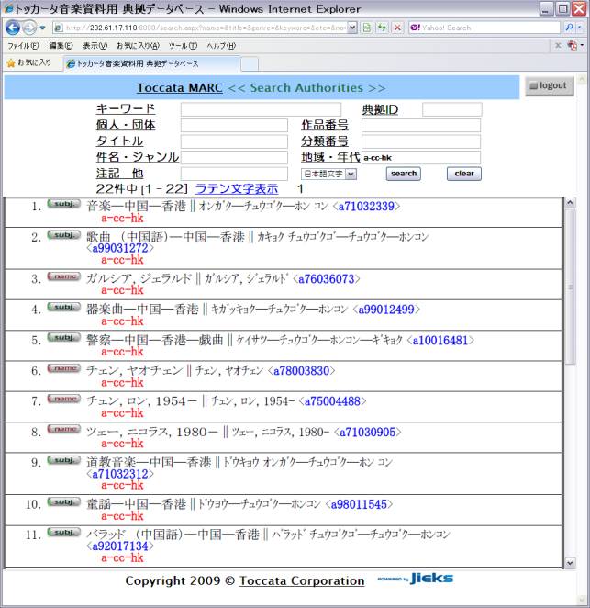Click the subj. badge for 警察—中国—香港—戯曲
The image size is (590, 608).
tap(64, 337)
